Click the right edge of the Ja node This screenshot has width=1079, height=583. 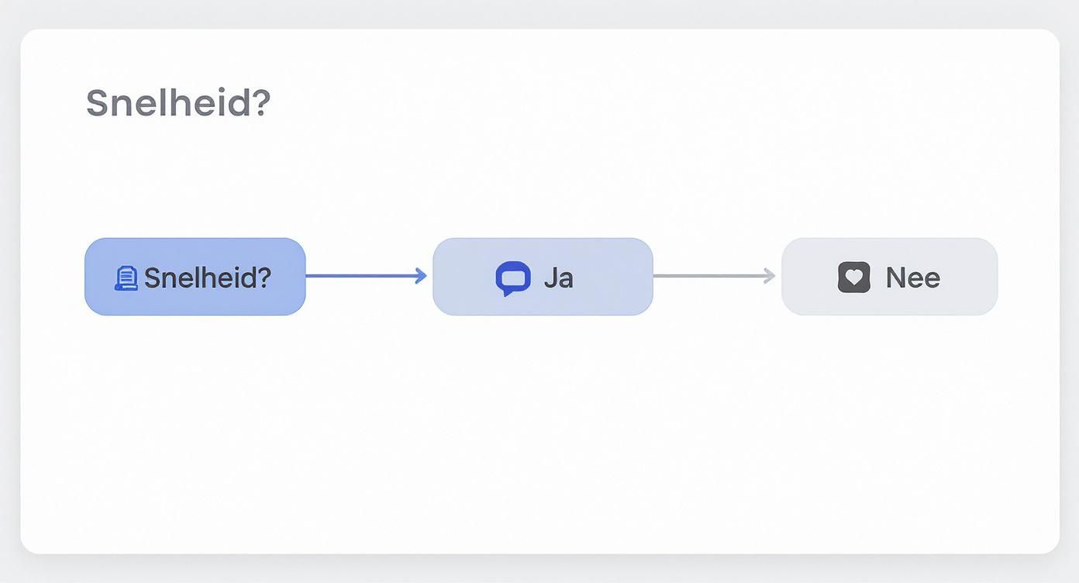(651, 277)
